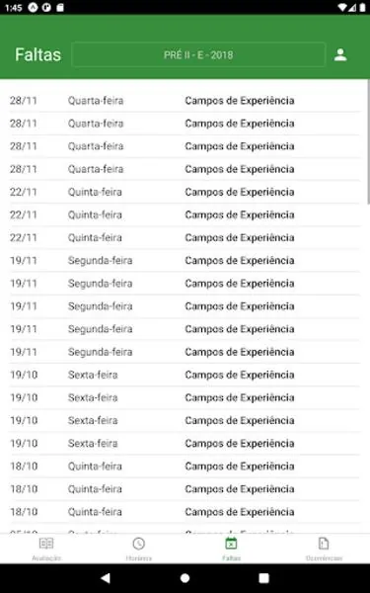Tap the battery icon in the status bar
The height and width of the screenshot is (593, 370).
(361, 8)
